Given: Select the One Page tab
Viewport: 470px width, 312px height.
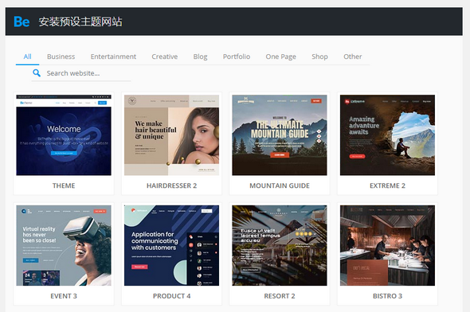Looking at the screenshot, I should [281, 57].
